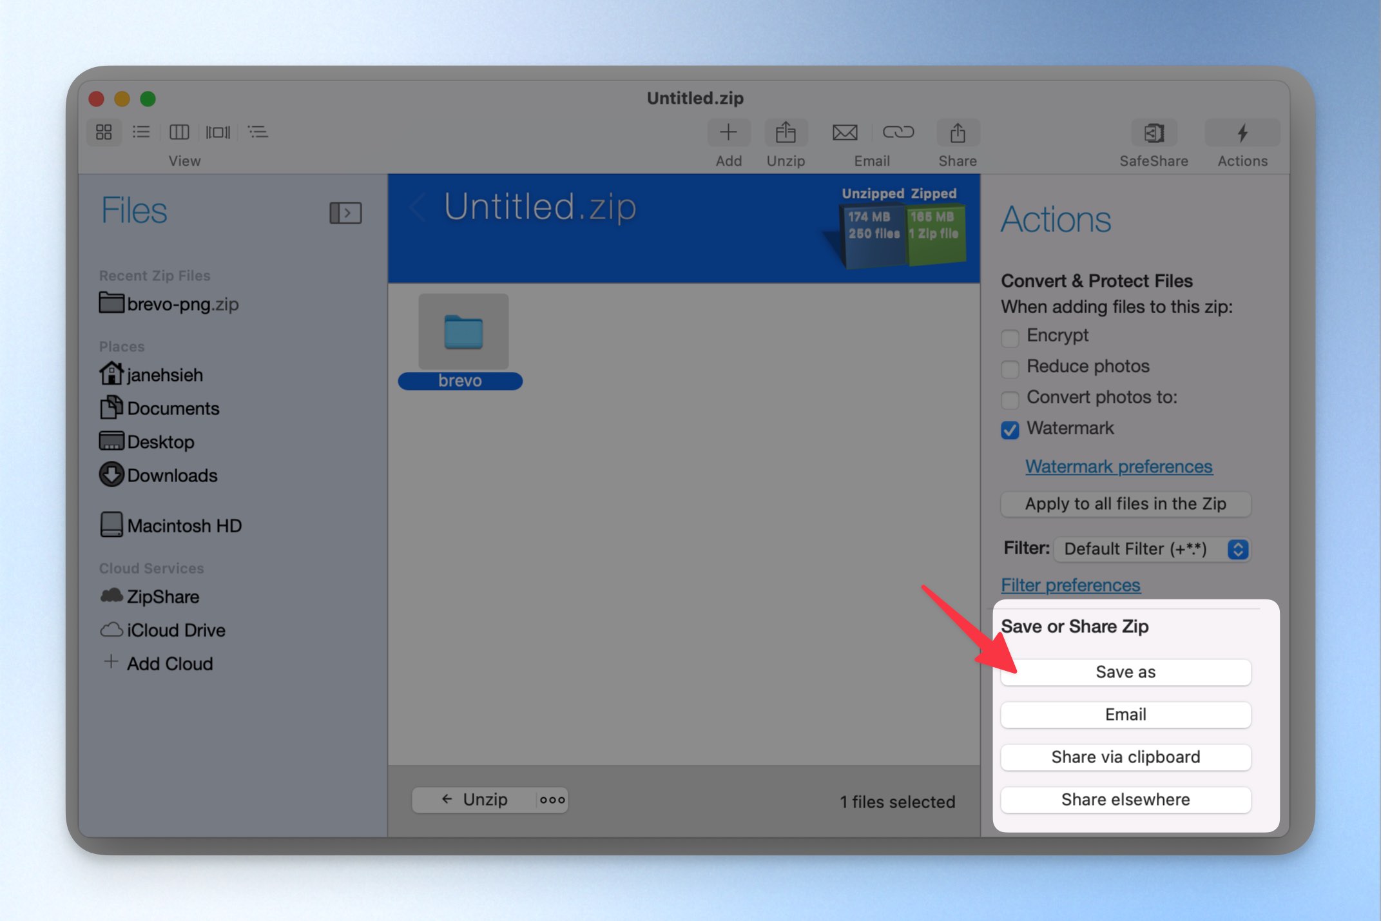
Task: Enable the Reduce photos checkbox
Action: click(x=1010, y=368)
